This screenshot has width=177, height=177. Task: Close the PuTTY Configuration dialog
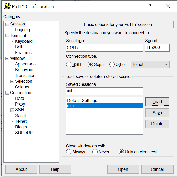point(168,6)
